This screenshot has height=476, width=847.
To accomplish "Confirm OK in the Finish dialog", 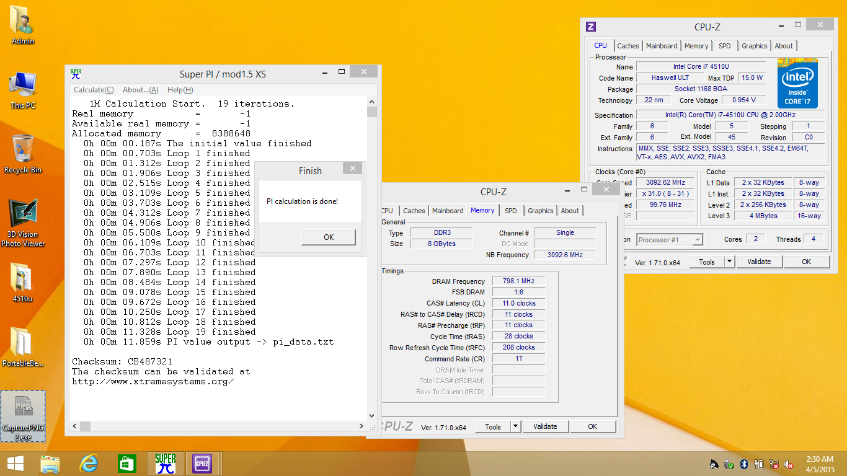I will click(329, 237).
